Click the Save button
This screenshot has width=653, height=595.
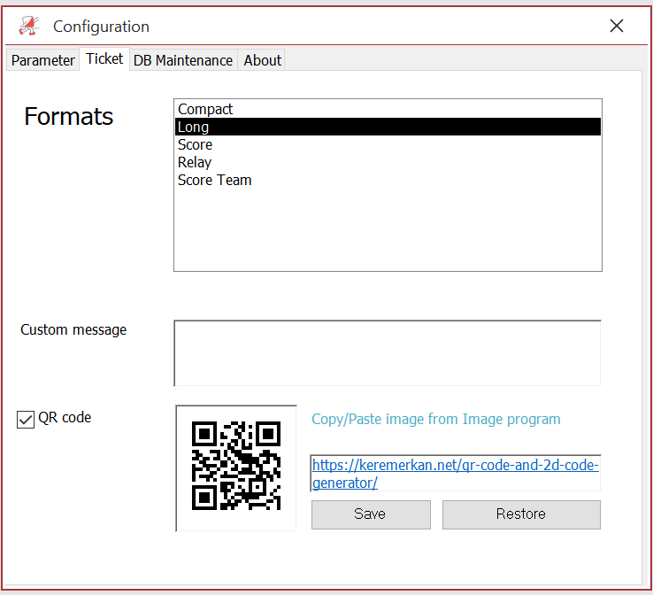(x=371, y=514)
